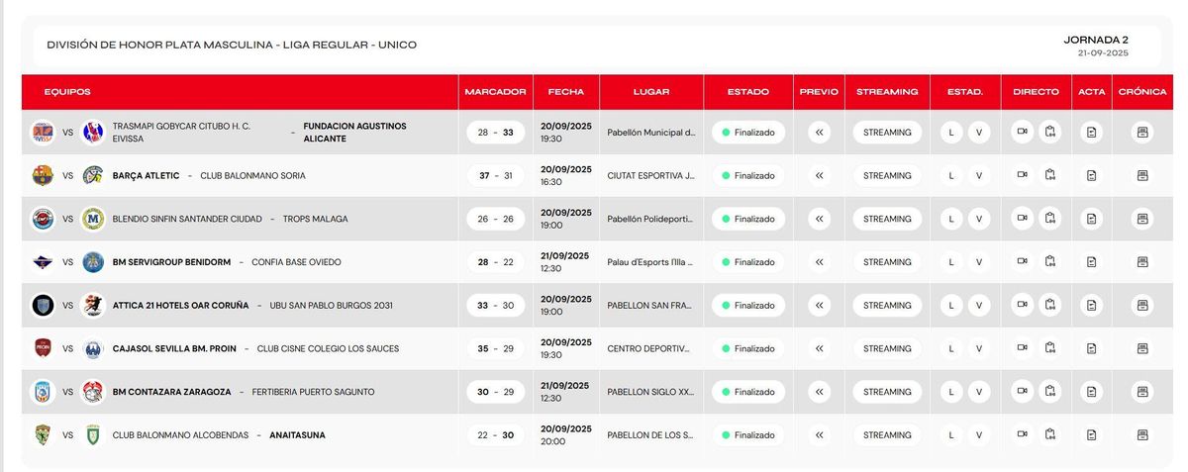Click the CRÓNICA column header
This screenshot has height=472, width=1188.
tap(1142, 92)
